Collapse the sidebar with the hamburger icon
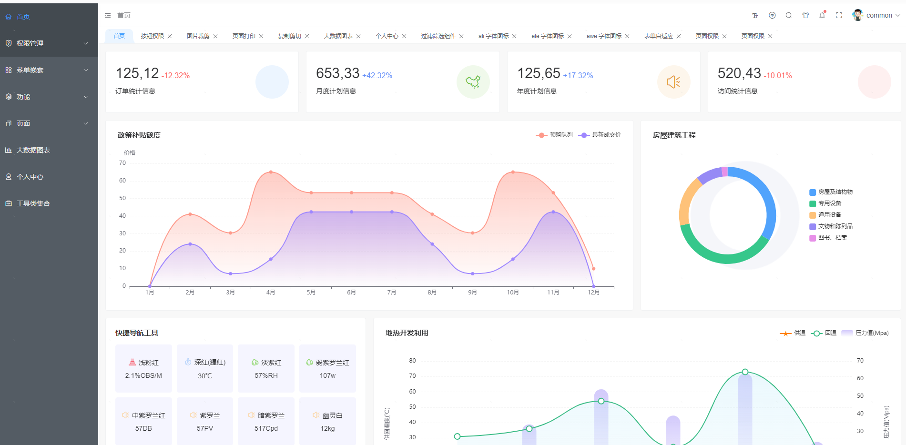Viewport: 906px width, 445px height. [108, 15]
